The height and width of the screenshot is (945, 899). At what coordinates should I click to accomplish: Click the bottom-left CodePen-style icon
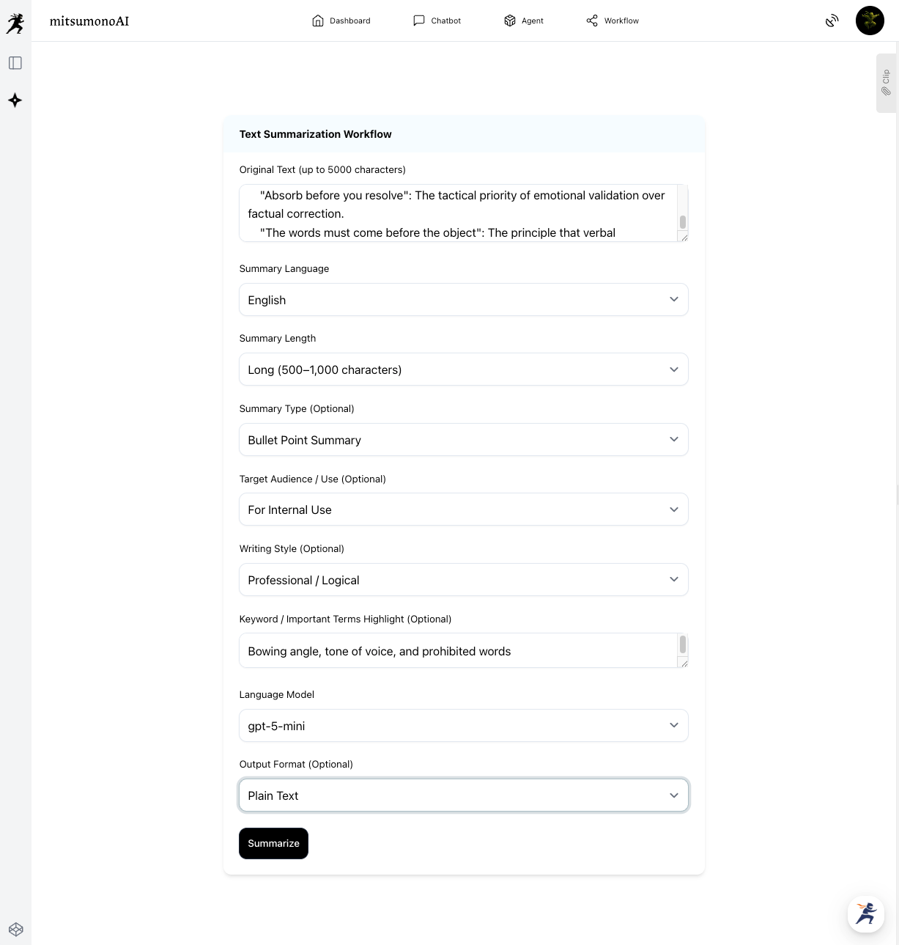click(x=16, y=930)
